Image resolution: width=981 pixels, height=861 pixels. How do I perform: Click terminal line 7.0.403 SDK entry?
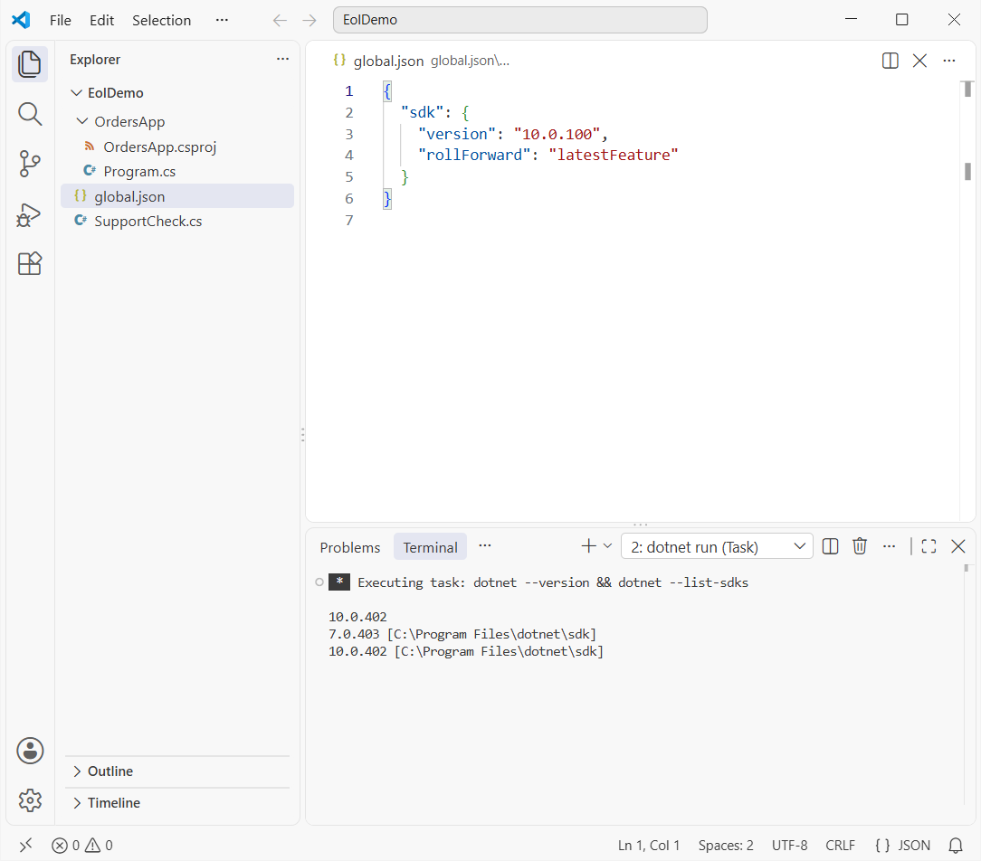pos(462,634)
